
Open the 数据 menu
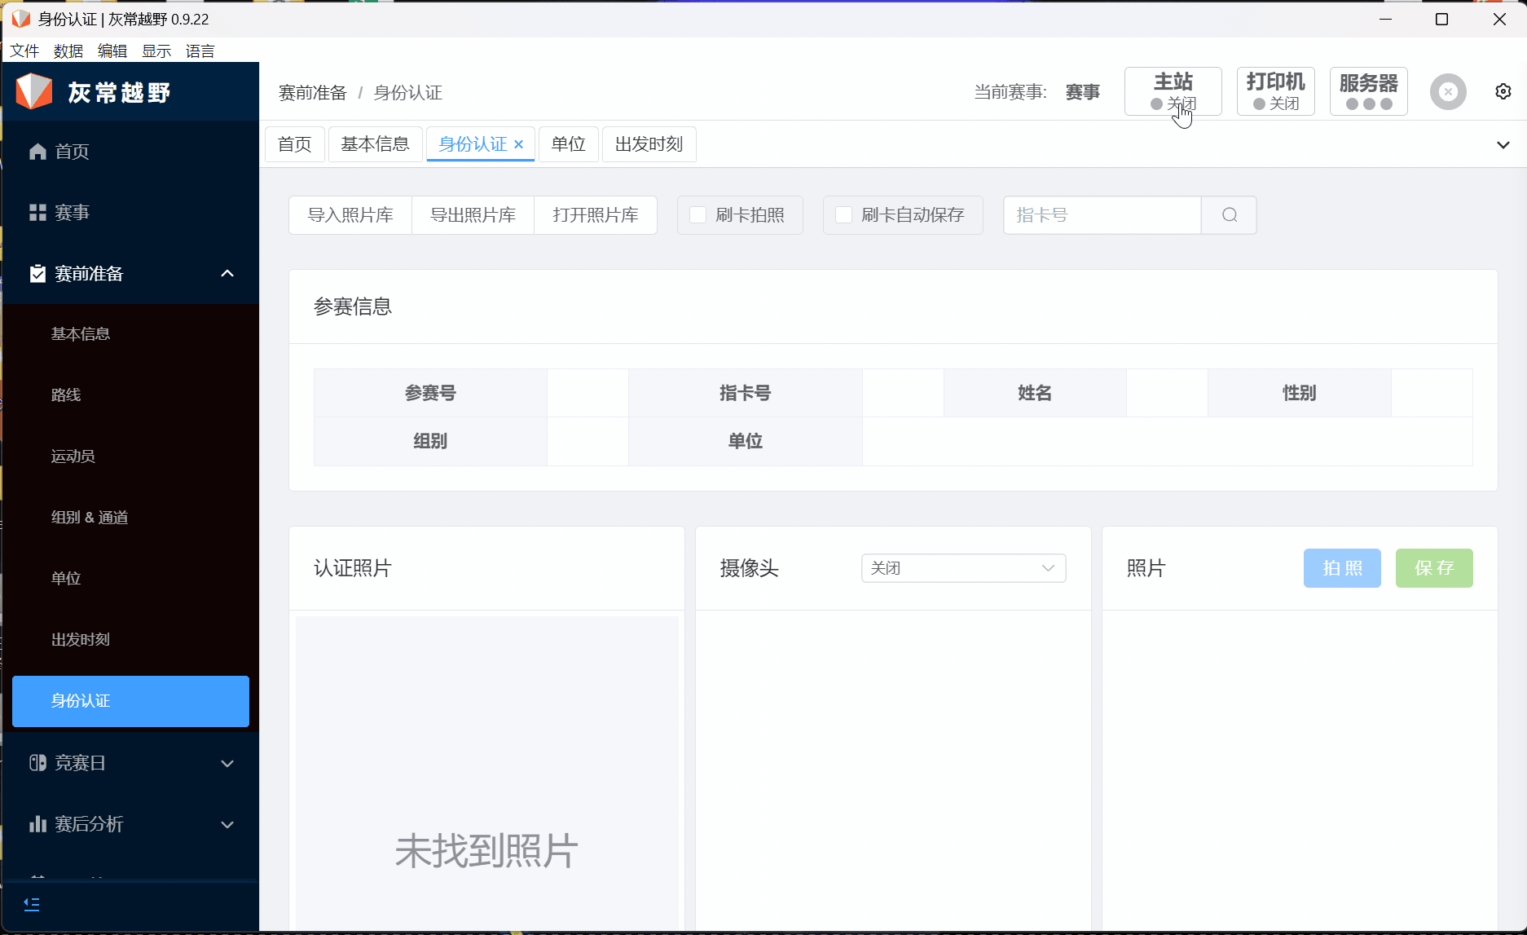68,51
